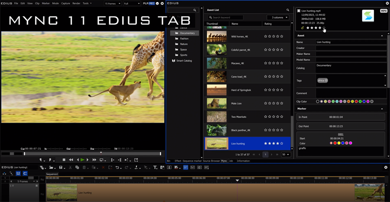Collapse the Marker section
This screenshot has width=390, height=202.
pos(382,109)
